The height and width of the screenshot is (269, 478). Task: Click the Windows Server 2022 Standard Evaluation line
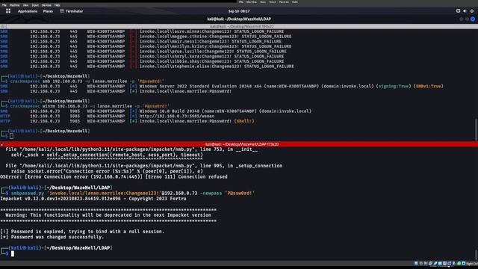(x=222, y=87)
